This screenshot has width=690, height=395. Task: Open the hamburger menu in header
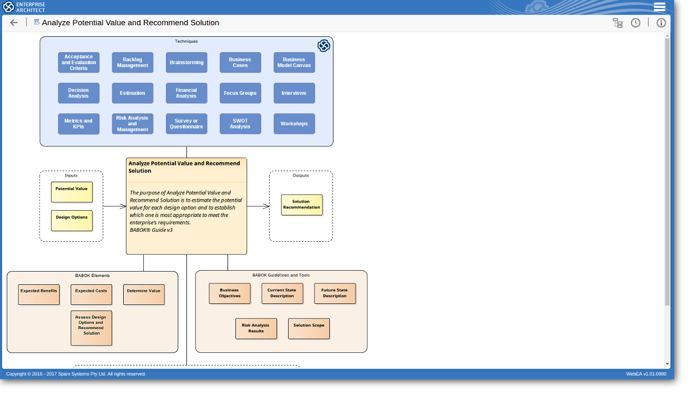pos(659,7)
